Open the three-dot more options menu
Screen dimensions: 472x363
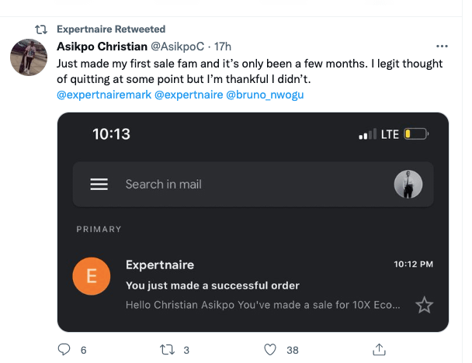tap(442, 47)
